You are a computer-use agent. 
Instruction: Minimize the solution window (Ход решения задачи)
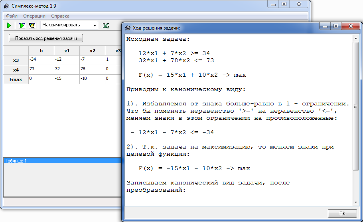[x=325, y=26]
